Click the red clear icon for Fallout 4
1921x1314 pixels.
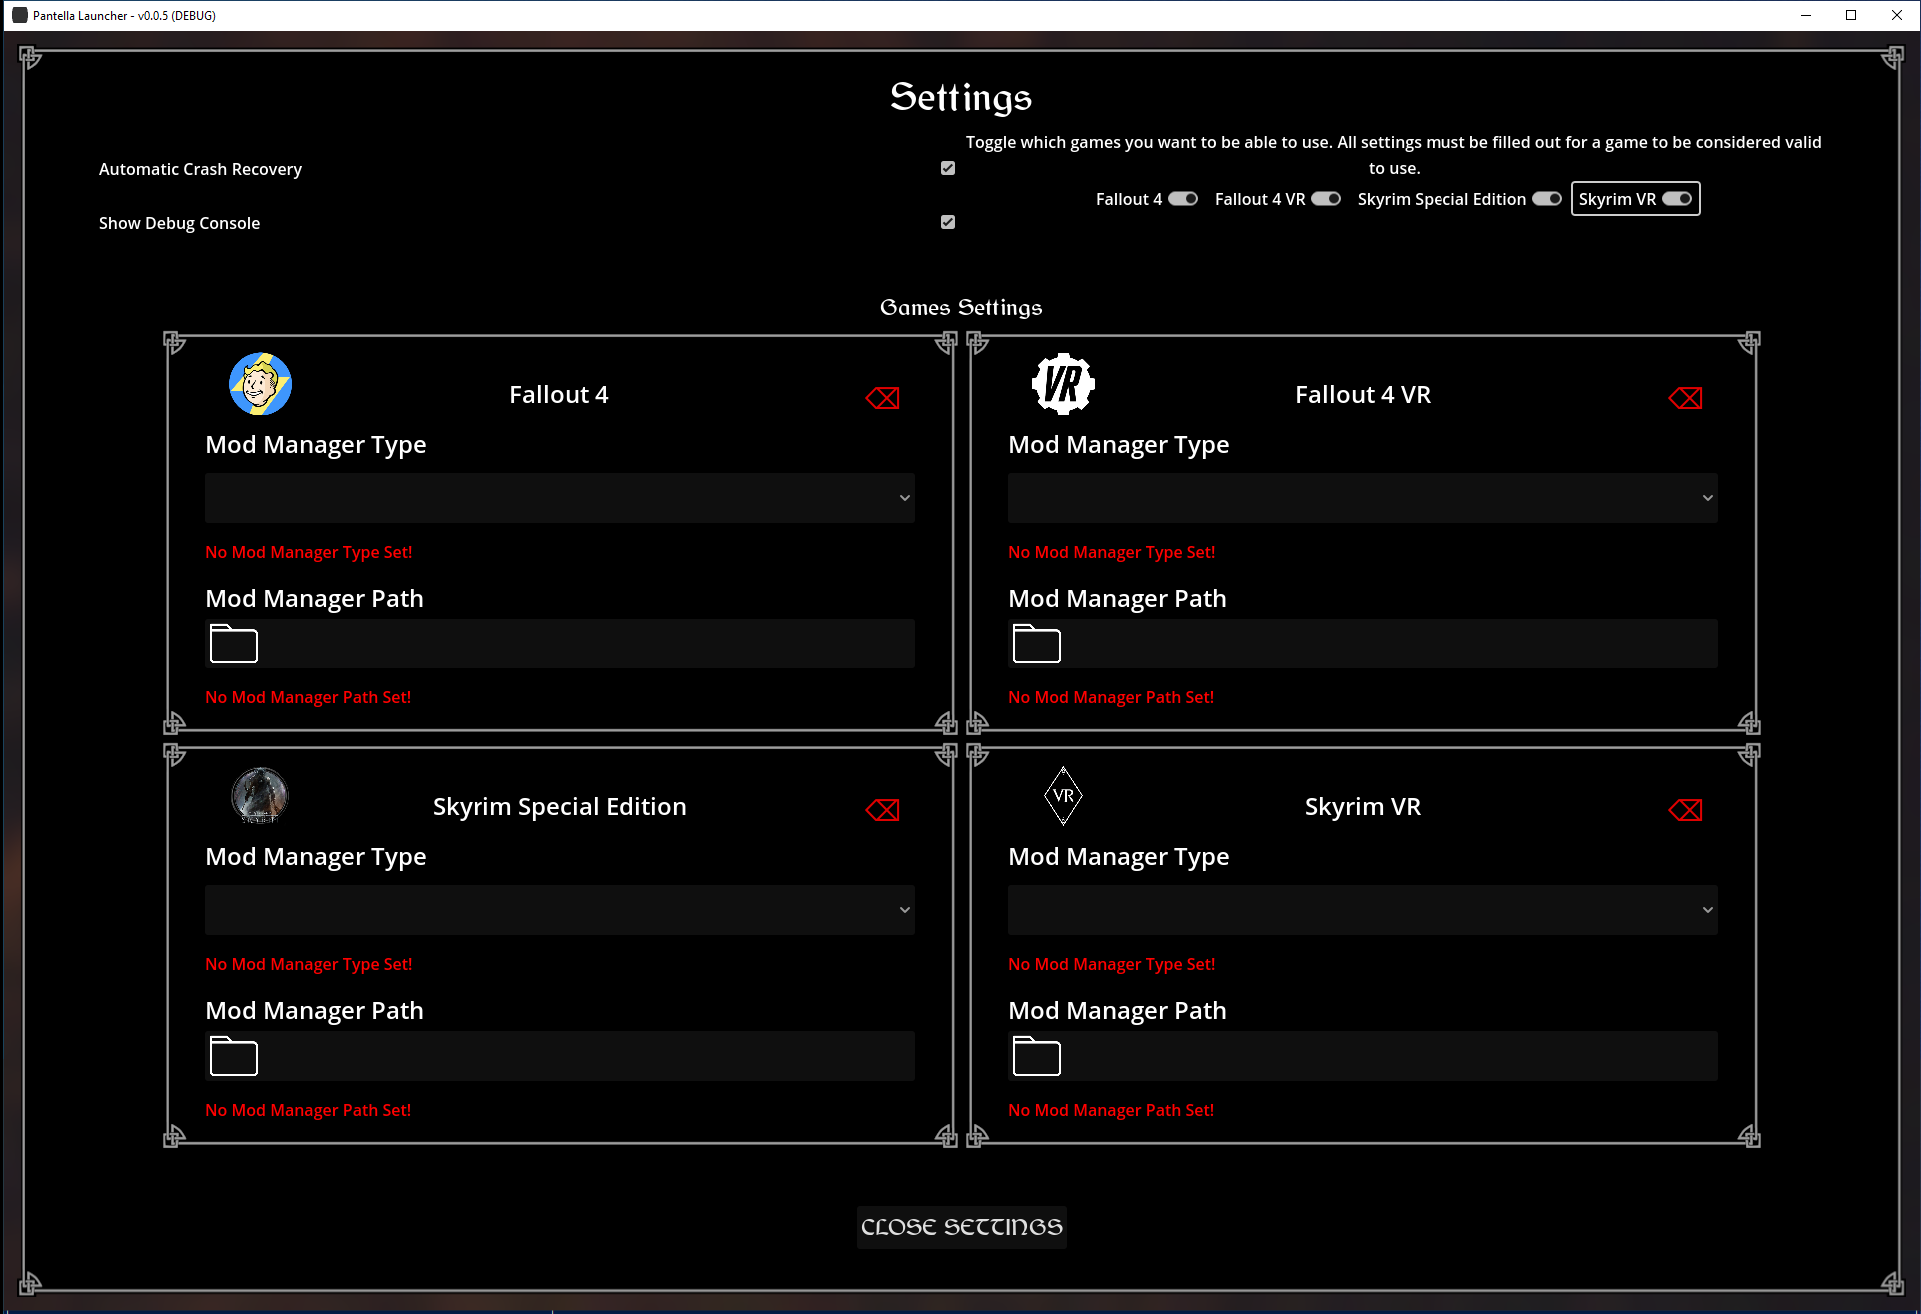click(x=882, y=398)
